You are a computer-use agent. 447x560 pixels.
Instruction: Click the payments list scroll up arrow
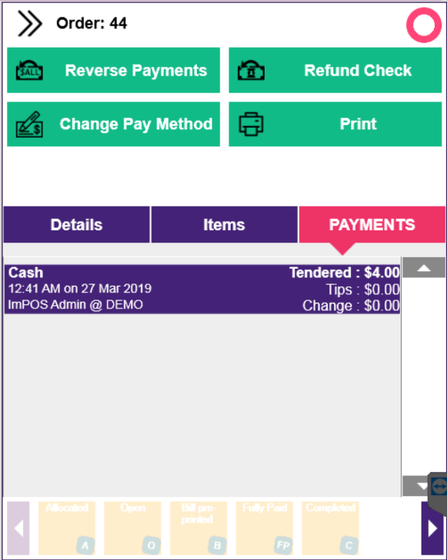[424, 267]
